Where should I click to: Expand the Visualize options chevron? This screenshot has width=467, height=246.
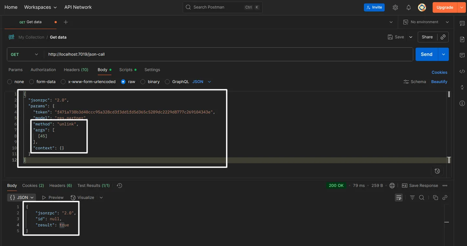[101, 197]
